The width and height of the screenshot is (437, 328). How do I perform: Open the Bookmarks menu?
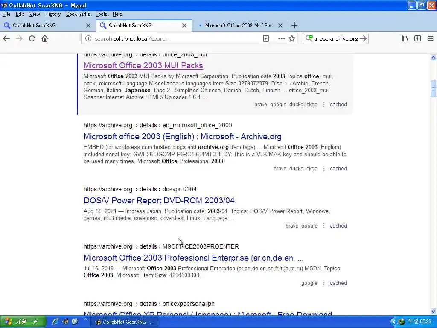[x=78, y=14]
